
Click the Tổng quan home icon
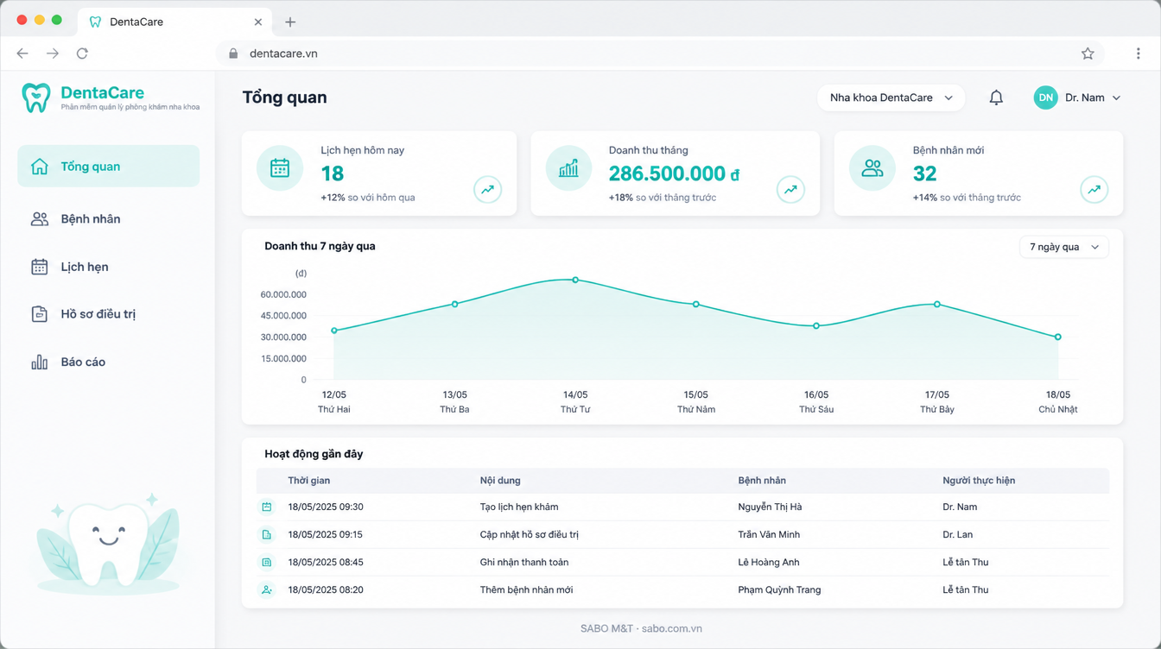40,167
